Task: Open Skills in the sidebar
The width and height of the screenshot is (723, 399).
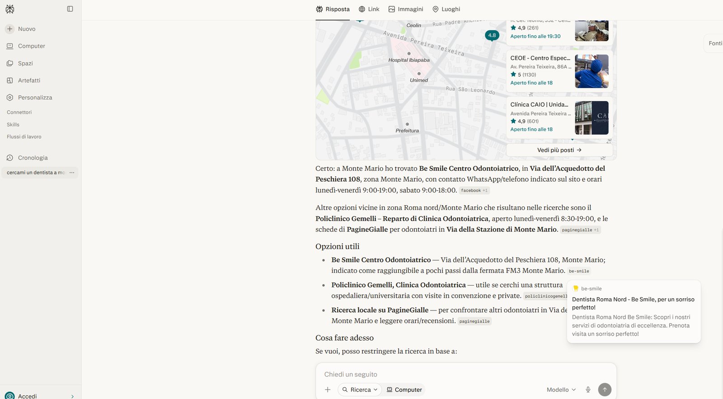Action: [13, 125]
